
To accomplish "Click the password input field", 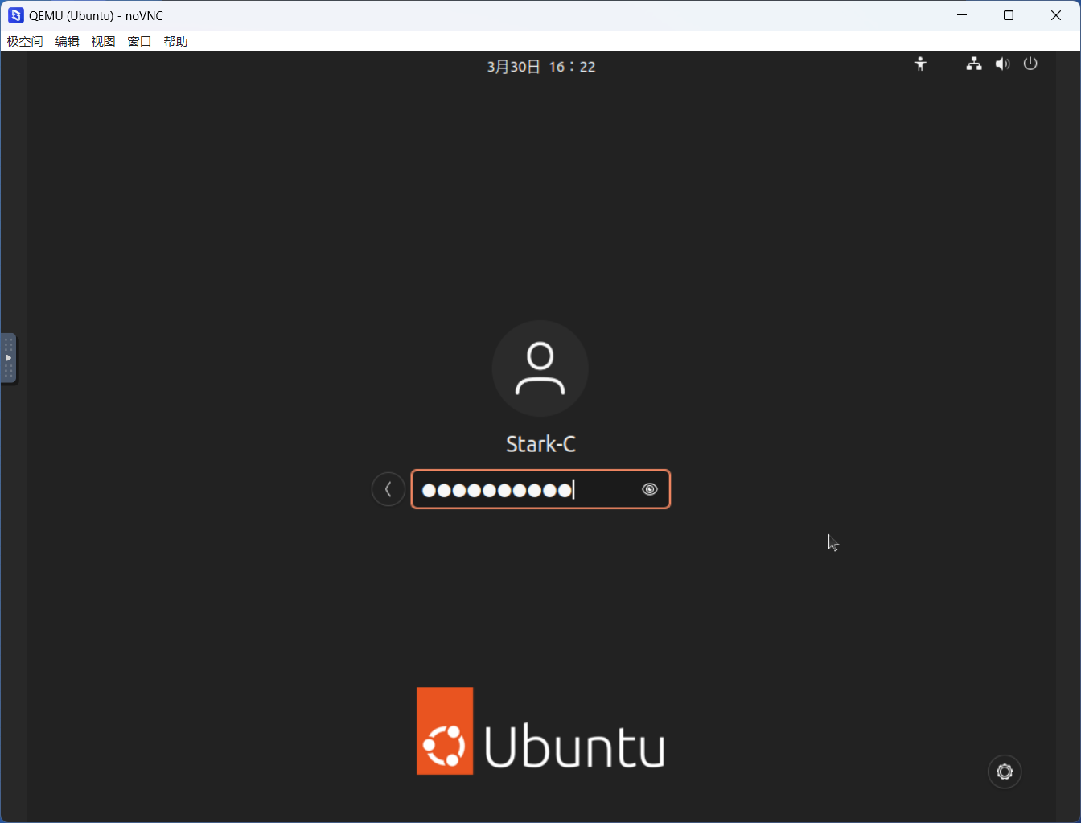I will pyautogui.click(x=540, y=489).
